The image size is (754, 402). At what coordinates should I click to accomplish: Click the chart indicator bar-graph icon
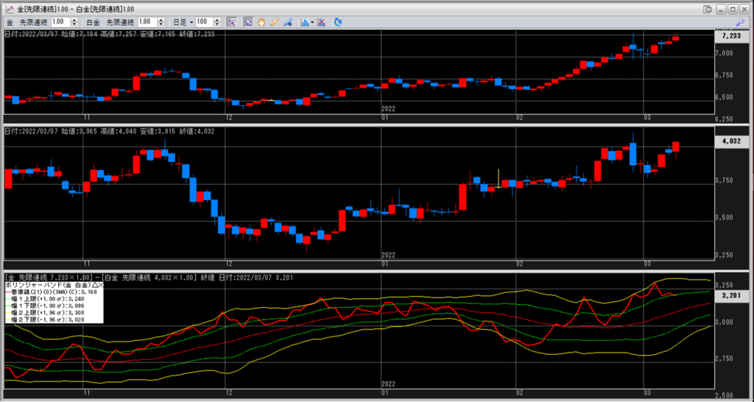point(305,22)
